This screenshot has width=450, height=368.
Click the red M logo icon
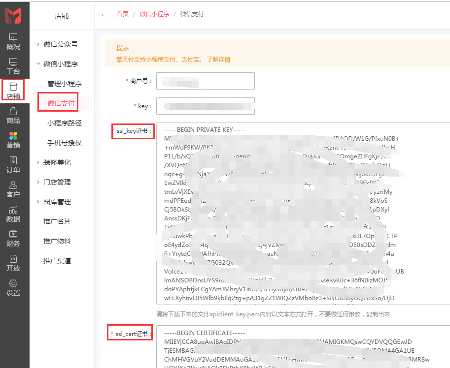[13, 16]
